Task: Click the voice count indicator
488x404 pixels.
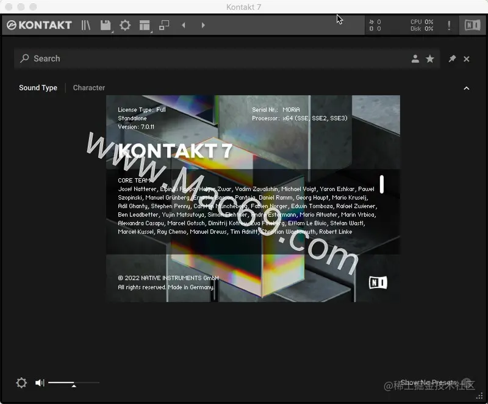Action: click(375, 22)
